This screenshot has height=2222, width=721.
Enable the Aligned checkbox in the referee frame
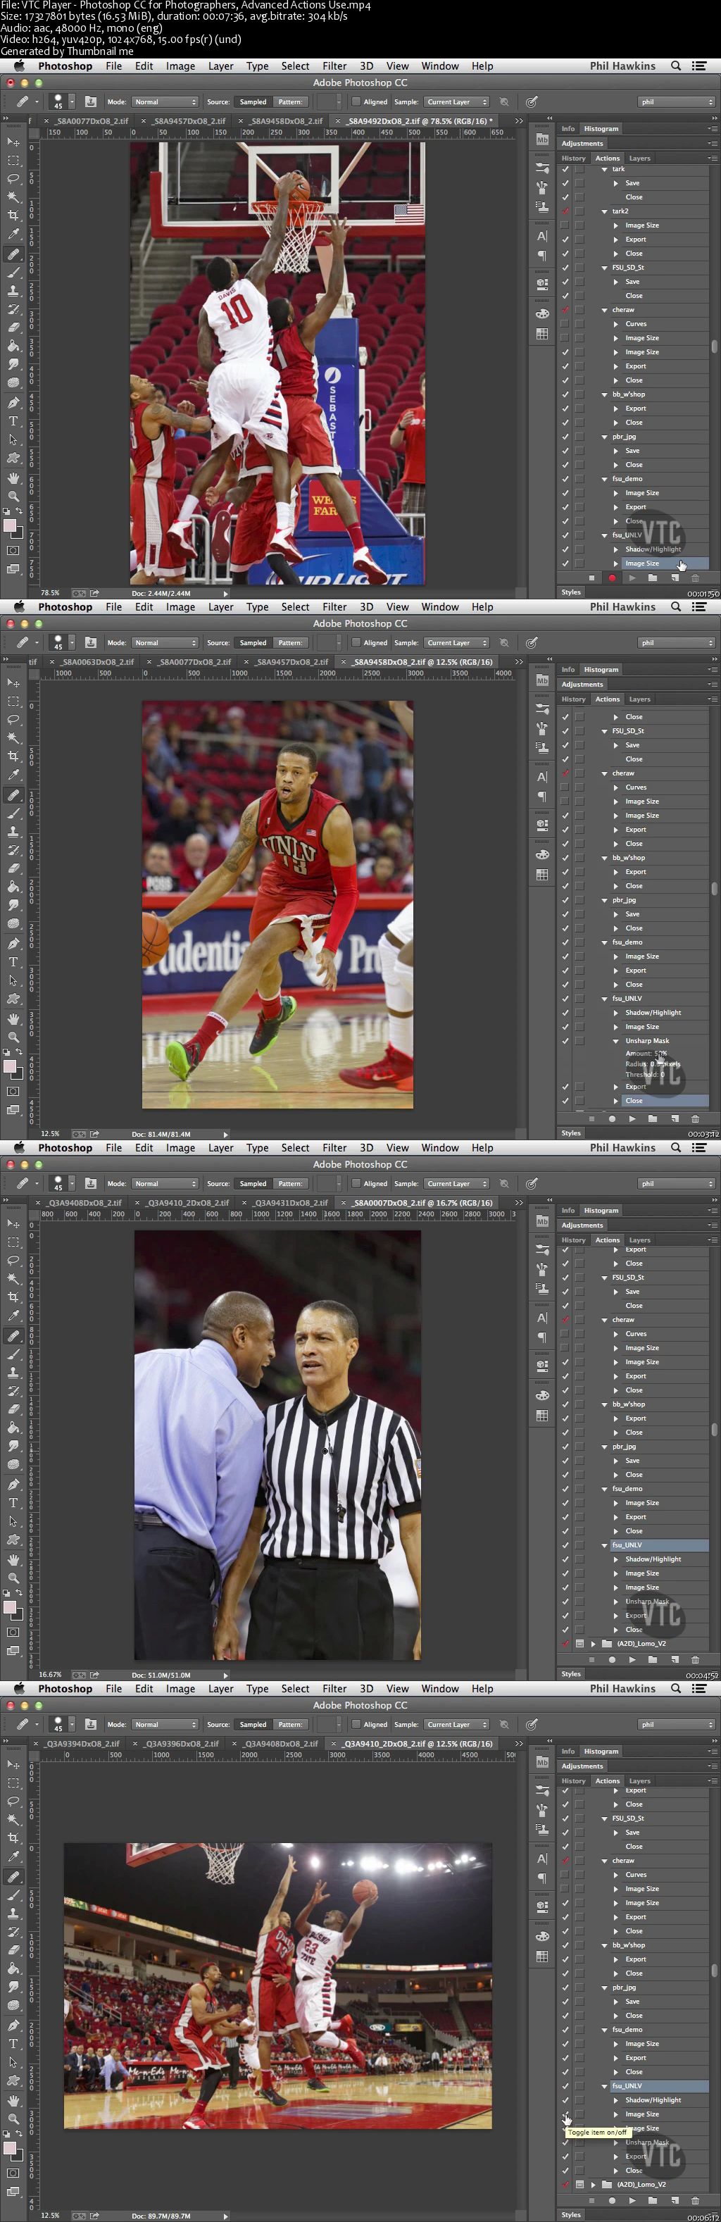356,1183
